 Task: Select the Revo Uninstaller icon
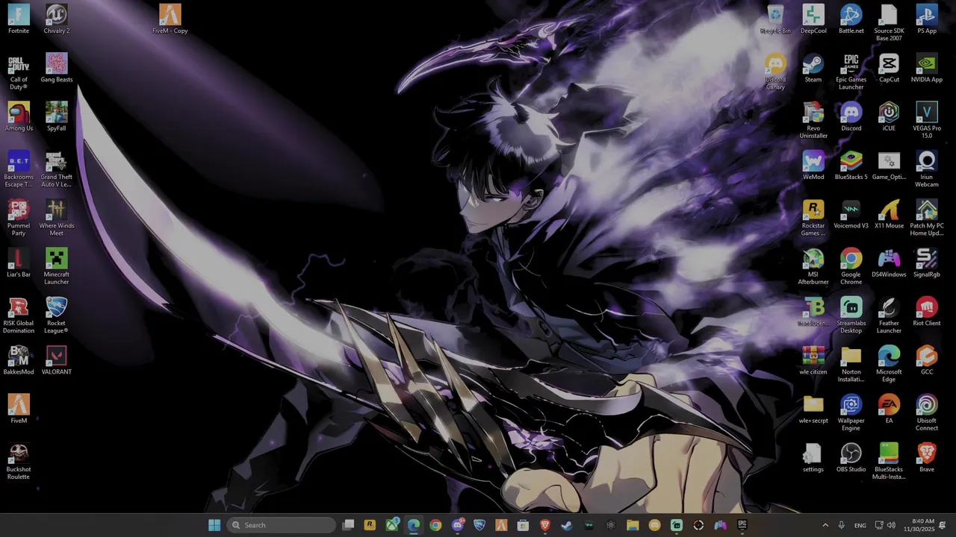(813, 120)
